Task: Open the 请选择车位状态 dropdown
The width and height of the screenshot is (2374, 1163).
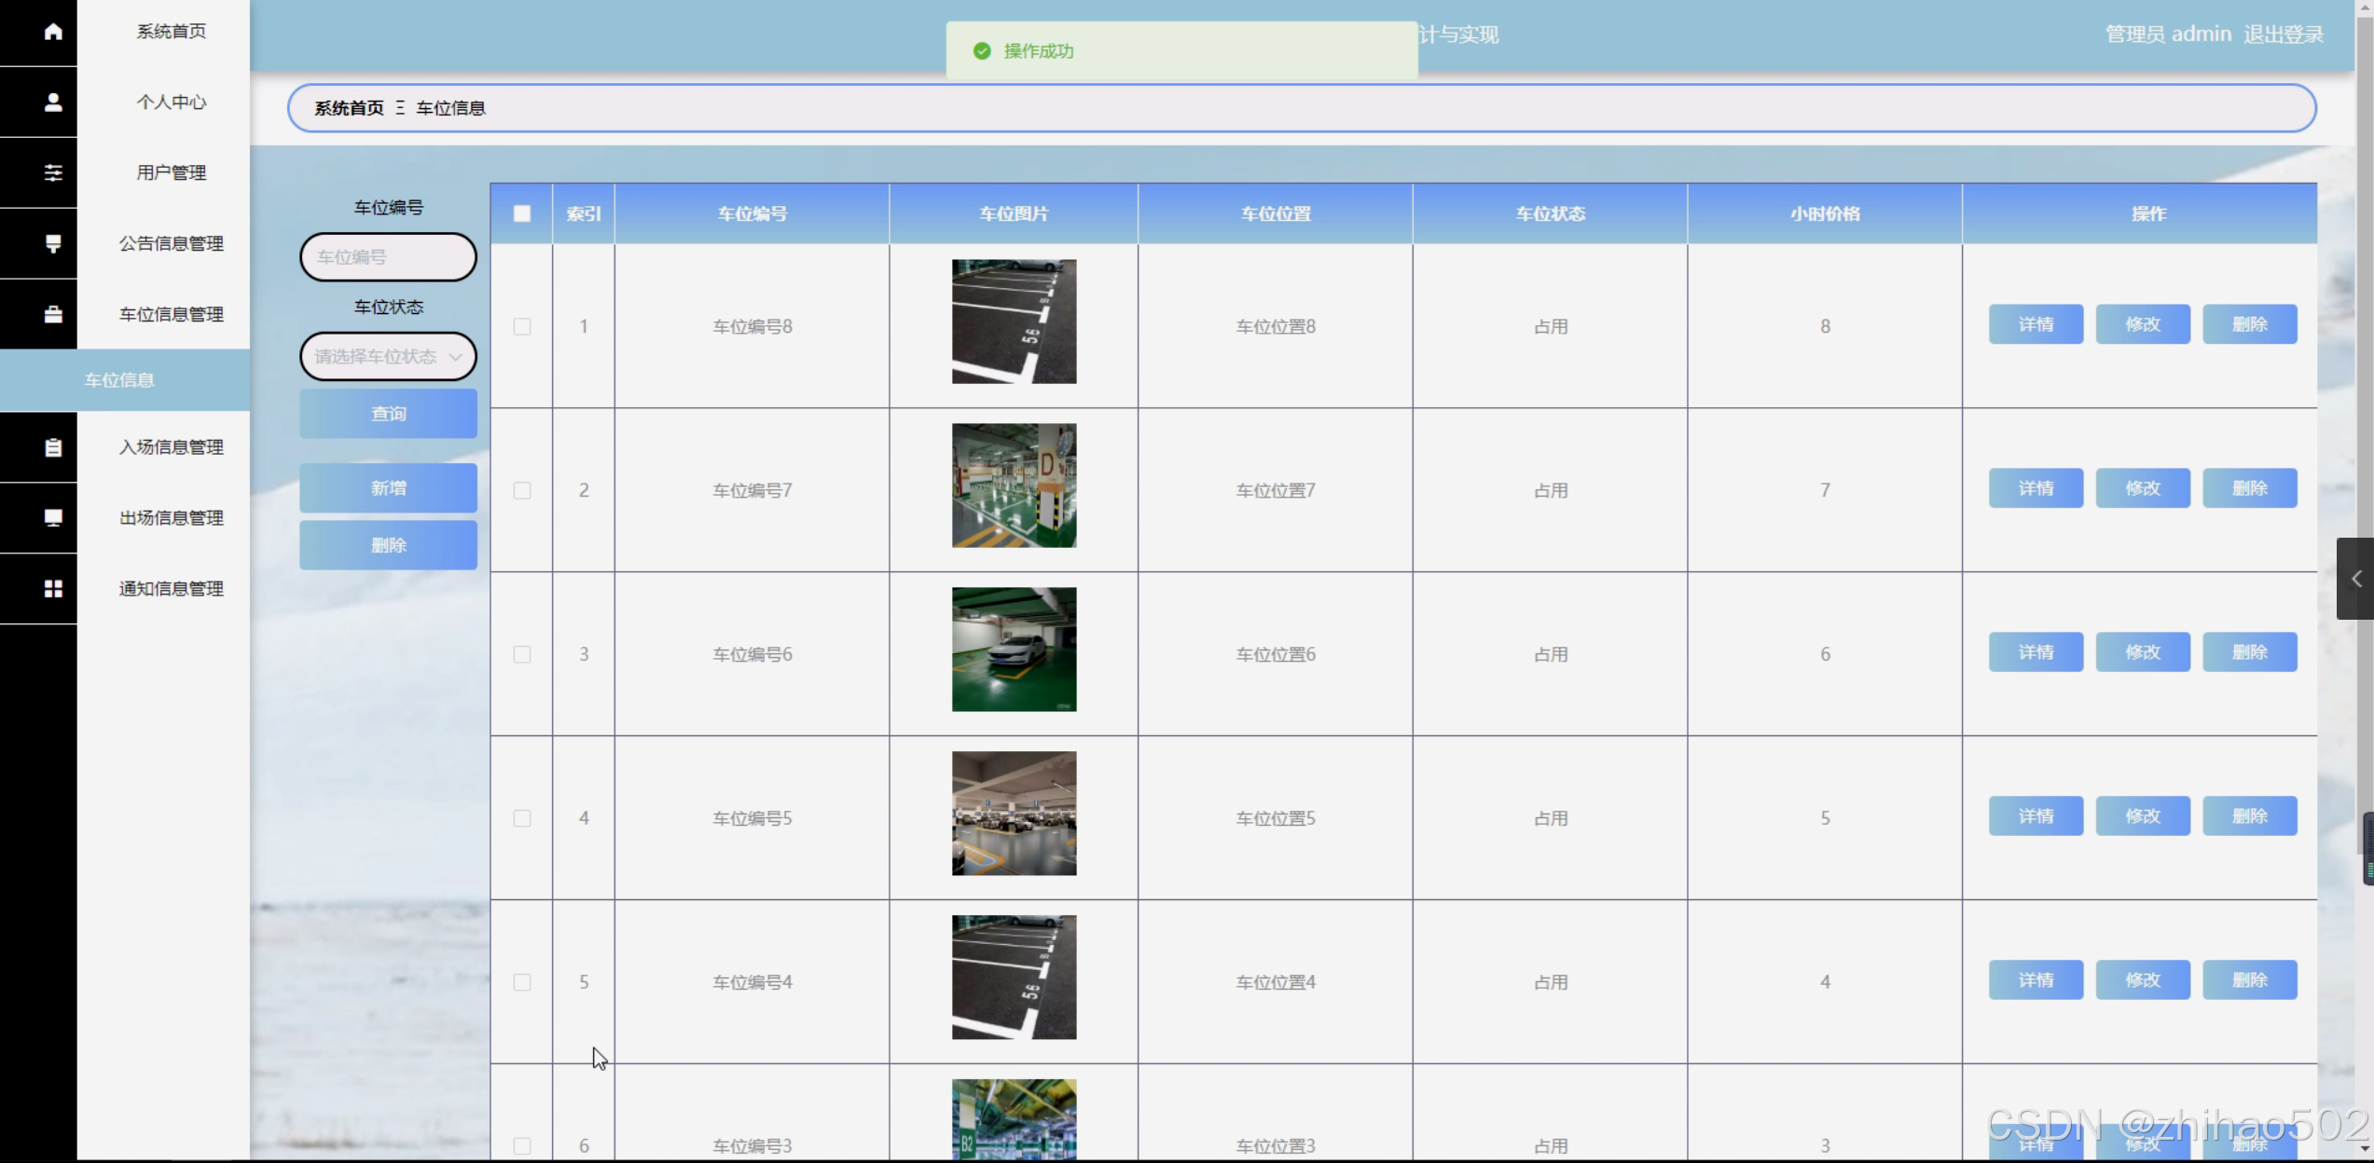Action: [388, 356]
